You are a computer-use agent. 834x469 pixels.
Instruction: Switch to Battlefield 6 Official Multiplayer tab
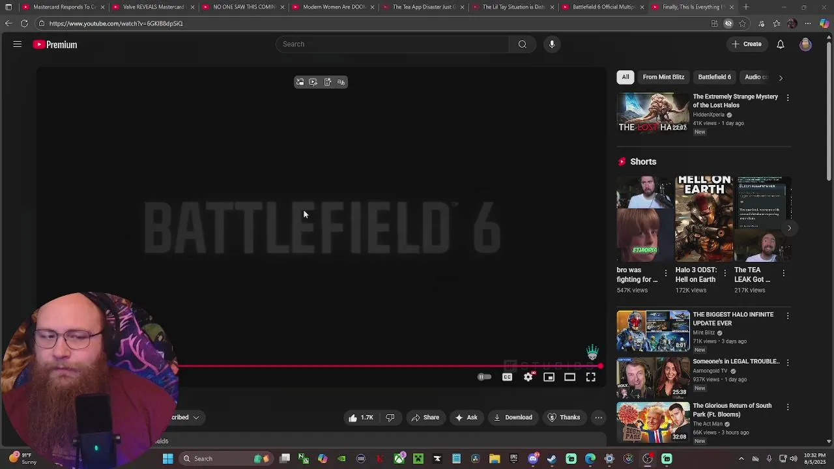coord(603,7)
